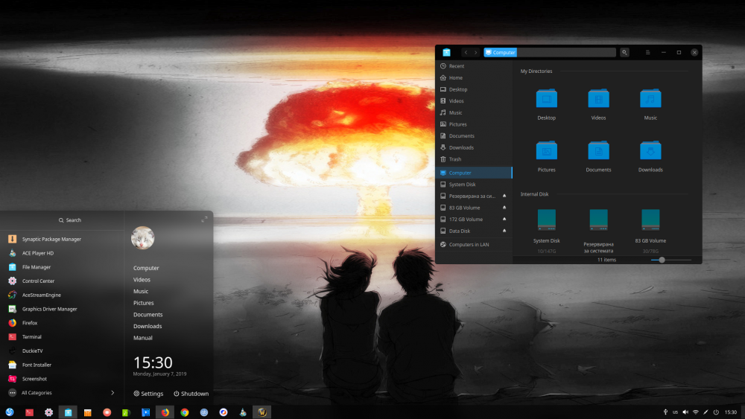Eject the Резервирана за си... volume

[x=504, y=196]
